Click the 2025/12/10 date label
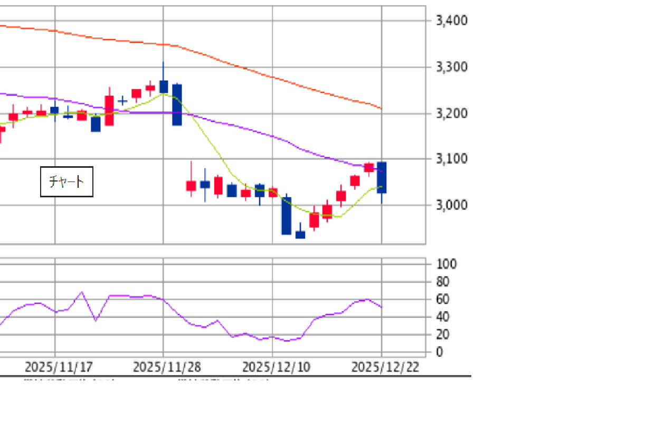Image resolution: width=665 pixels, height=430 pixels. point(276,367)
